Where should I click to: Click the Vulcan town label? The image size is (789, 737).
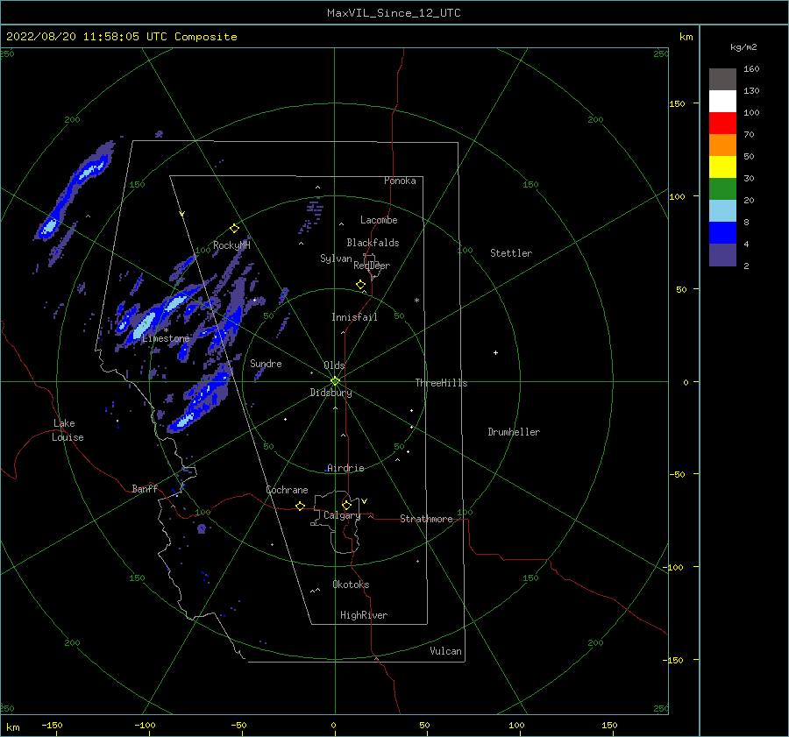446,651
